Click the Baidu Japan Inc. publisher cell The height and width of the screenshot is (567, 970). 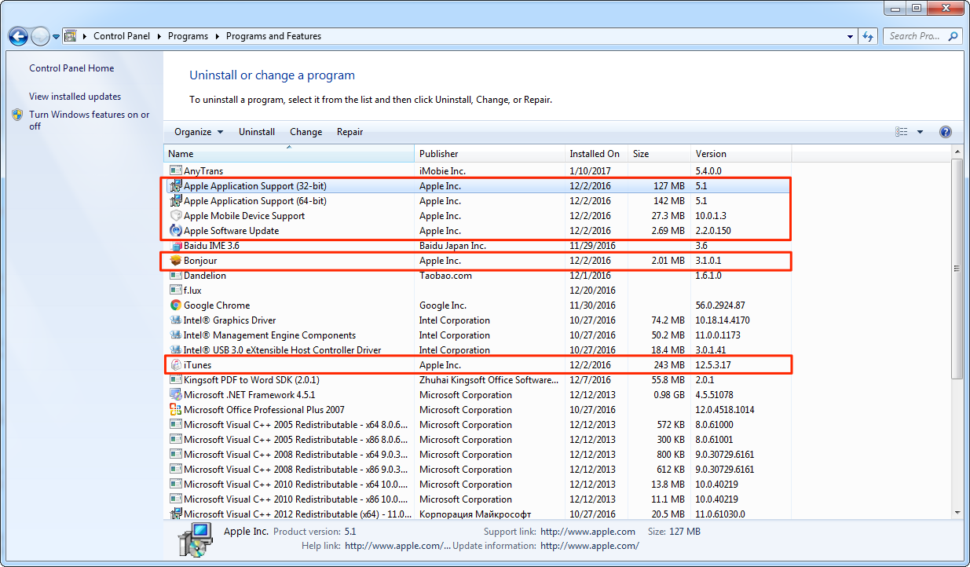click(x=452, y=246)
